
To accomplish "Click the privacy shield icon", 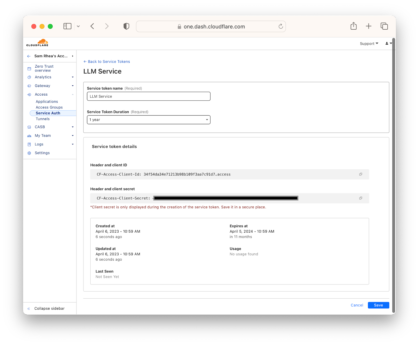I will [x=126, y=26].
